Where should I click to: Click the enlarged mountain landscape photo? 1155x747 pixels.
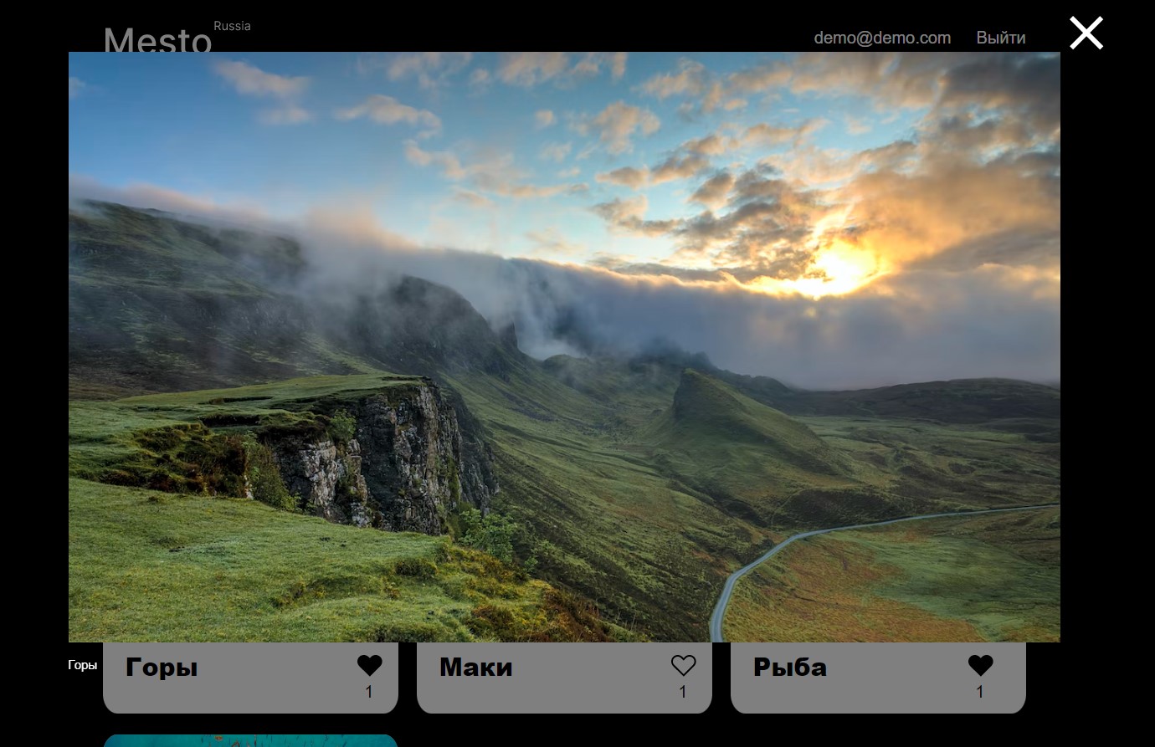tap(564, 347)
